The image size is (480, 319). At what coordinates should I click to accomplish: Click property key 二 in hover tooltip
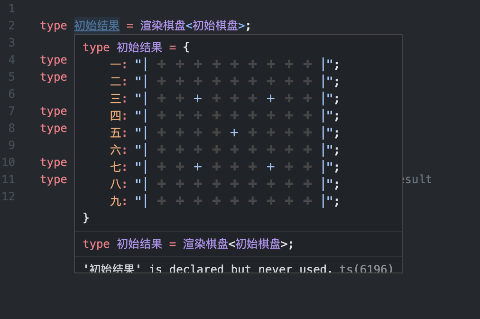116,82
